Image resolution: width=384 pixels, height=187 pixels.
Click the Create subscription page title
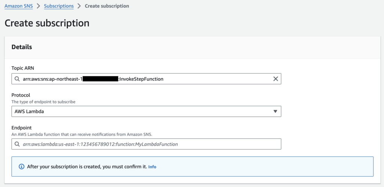click(x=47, y=23)
